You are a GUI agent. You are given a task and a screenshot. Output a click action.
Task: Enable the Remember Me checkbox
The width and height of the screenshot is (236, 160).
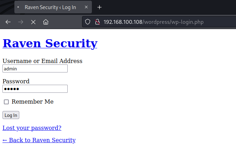[x=6, y=102]
